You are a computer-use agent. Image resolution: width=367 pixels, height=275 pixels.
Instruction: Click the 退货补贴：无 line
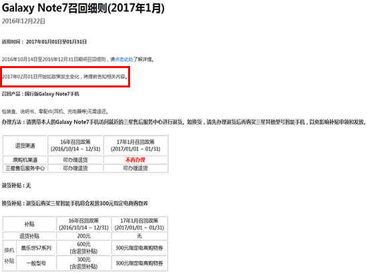coord(17,186)
